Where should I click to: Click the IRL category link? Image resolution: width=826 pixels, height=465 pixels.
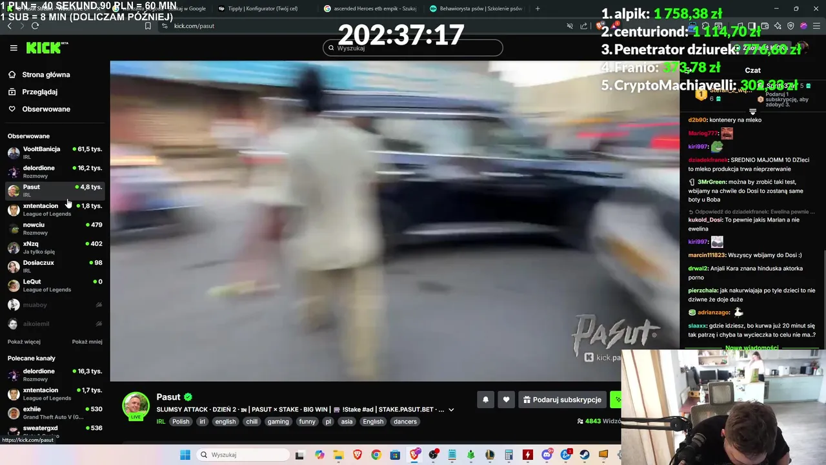click(161, 422)
